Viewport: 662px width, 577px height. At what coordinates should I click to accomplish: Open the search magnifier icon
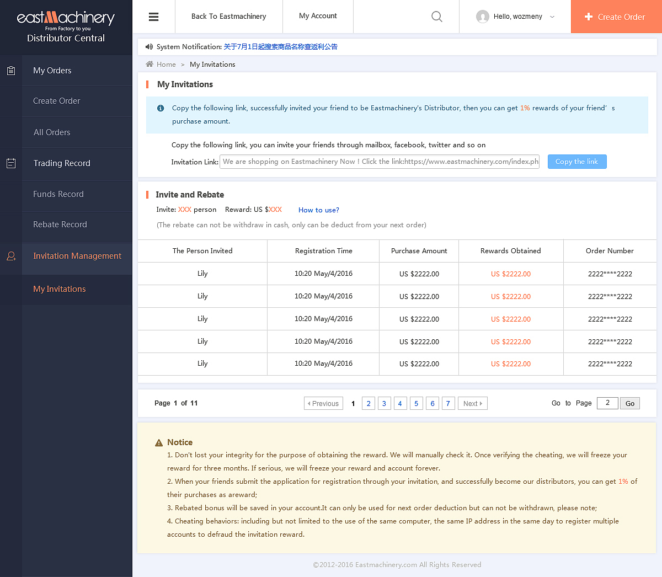(x=437, y=17)
